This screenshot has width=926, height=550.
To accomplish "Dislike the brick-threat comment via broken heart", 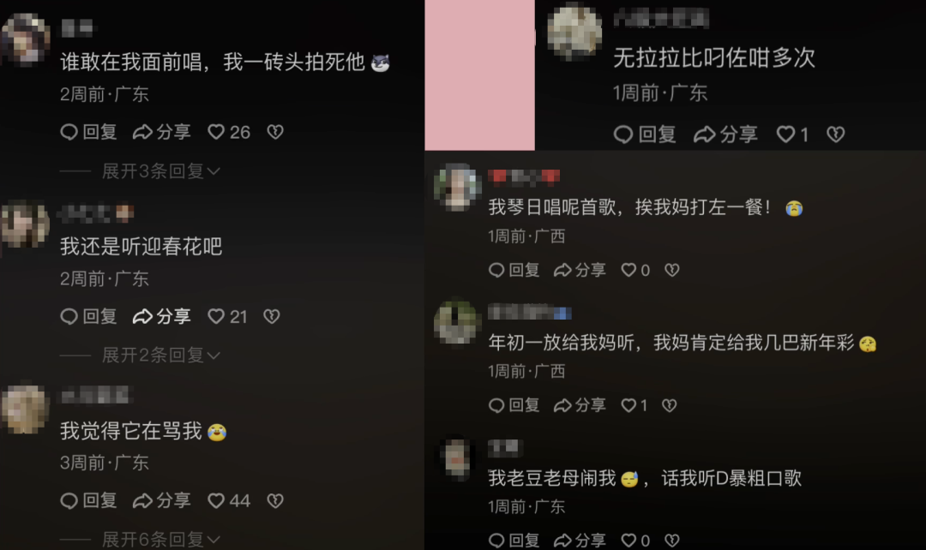I will point(275,132).
